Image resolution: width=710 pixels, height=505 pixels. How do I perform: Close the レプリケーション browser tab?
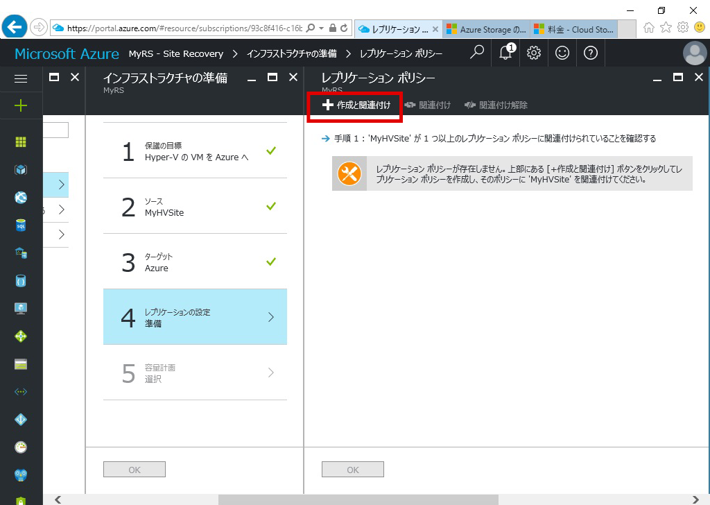click(435, 29)
